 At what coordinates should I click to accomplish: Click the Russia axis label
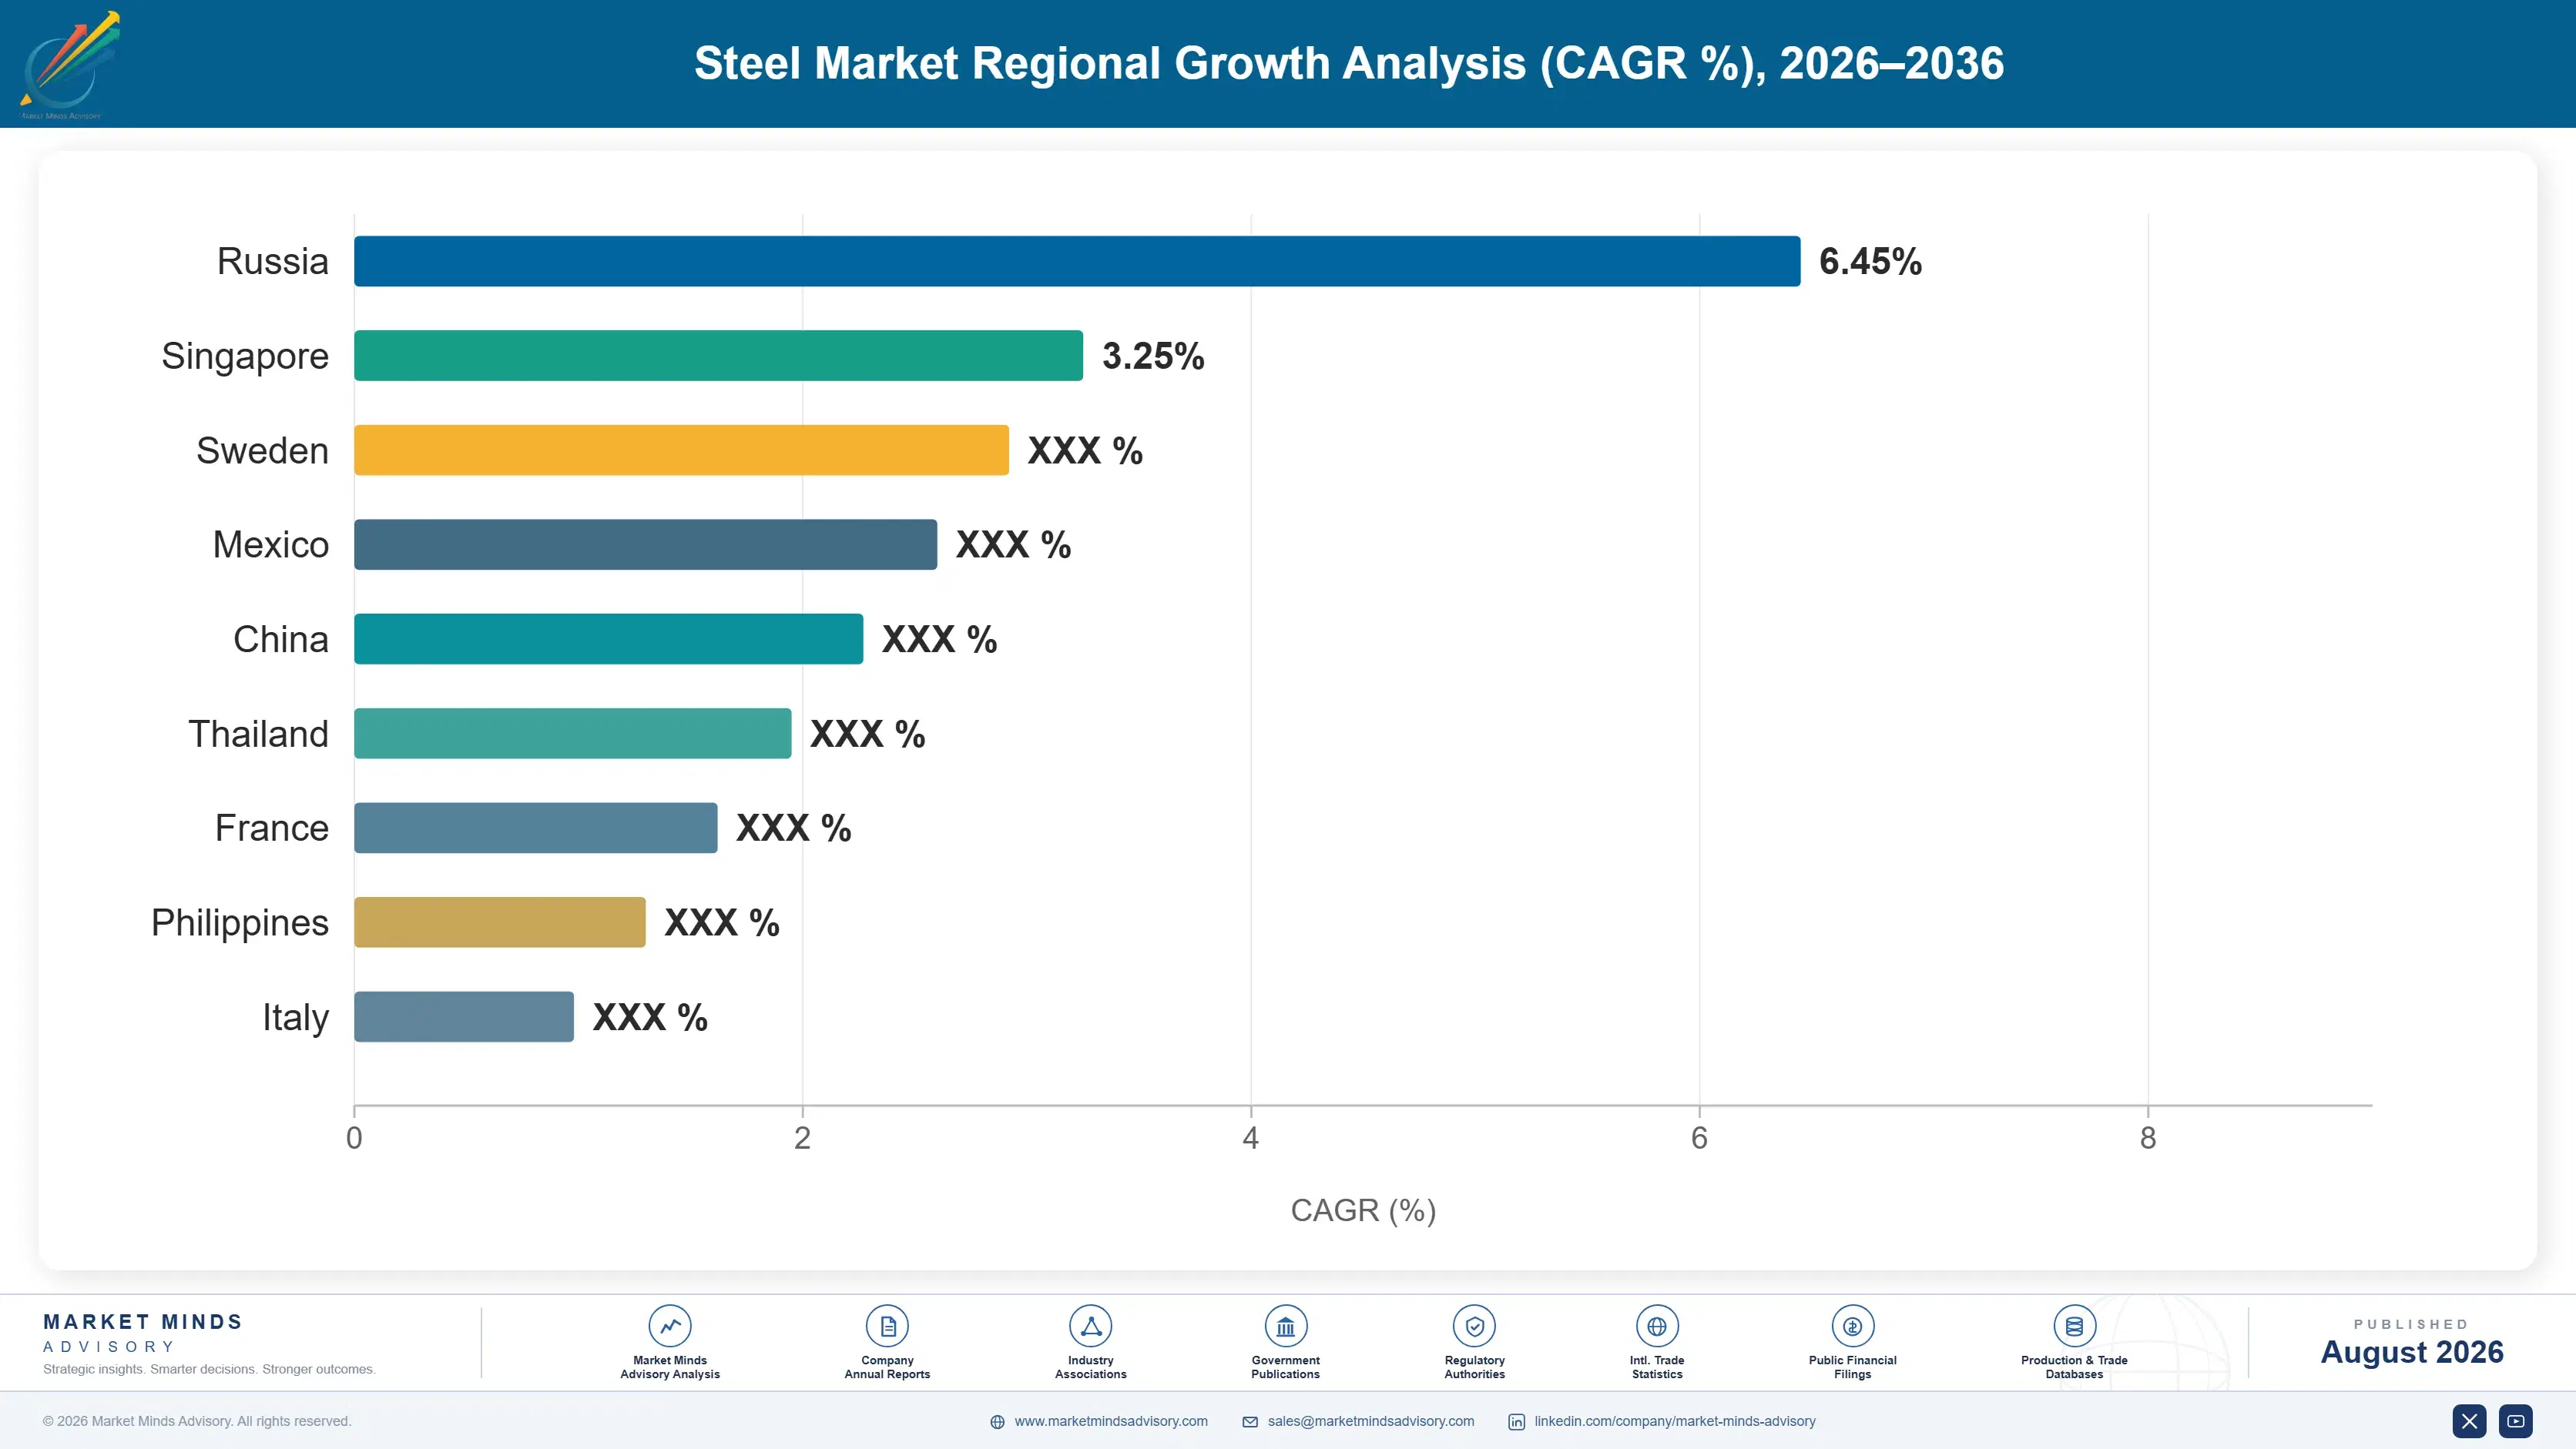coord(273,261)
